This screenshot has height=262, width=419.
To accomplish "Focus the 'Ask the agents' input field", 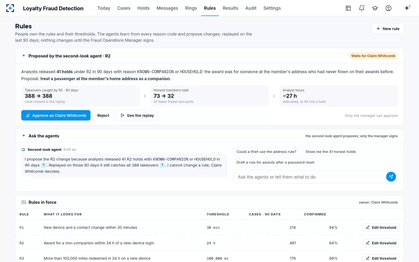I will pyautogui.click(x=310, y=177).
